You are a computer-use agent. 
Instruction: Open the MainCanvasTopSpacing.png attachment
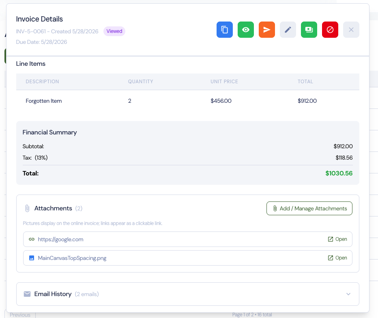click(x=337, y=258)
